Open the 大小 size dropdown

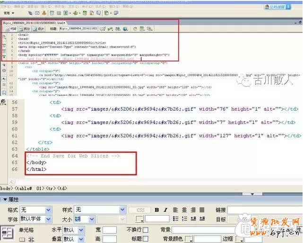[x=92, y=219]
